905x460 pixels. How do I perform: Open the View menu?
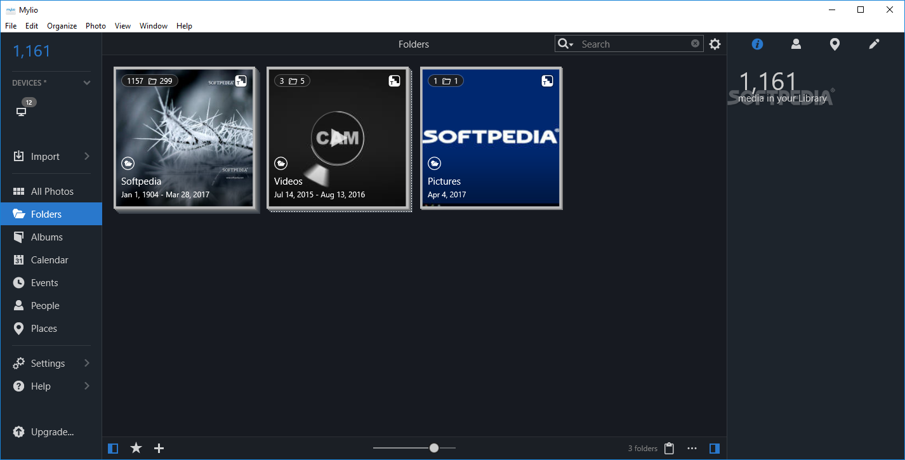point(122,26)
